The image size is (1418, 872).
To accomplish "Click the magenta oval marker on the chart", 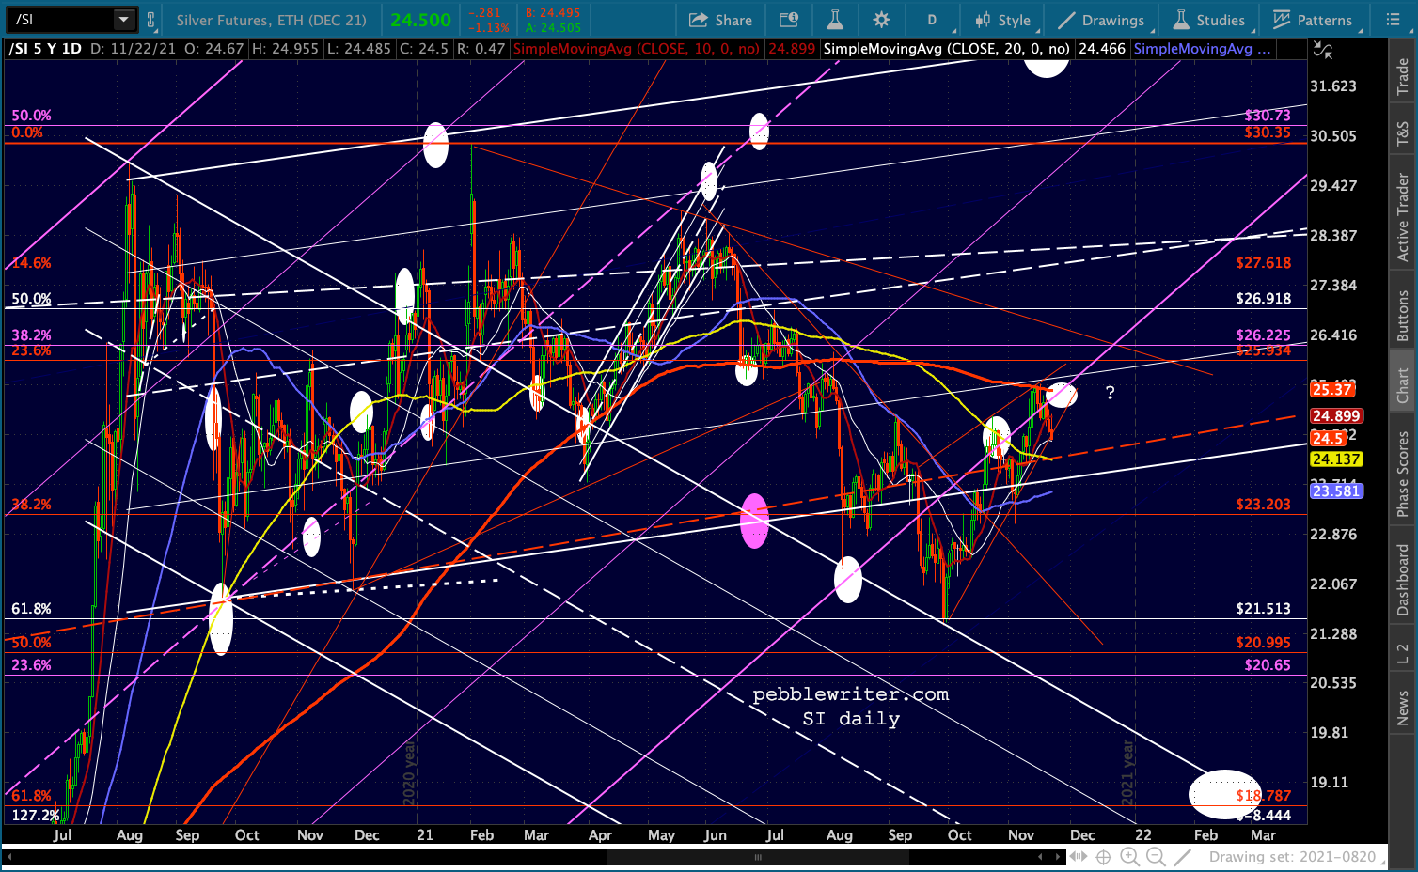I will 754,521.
